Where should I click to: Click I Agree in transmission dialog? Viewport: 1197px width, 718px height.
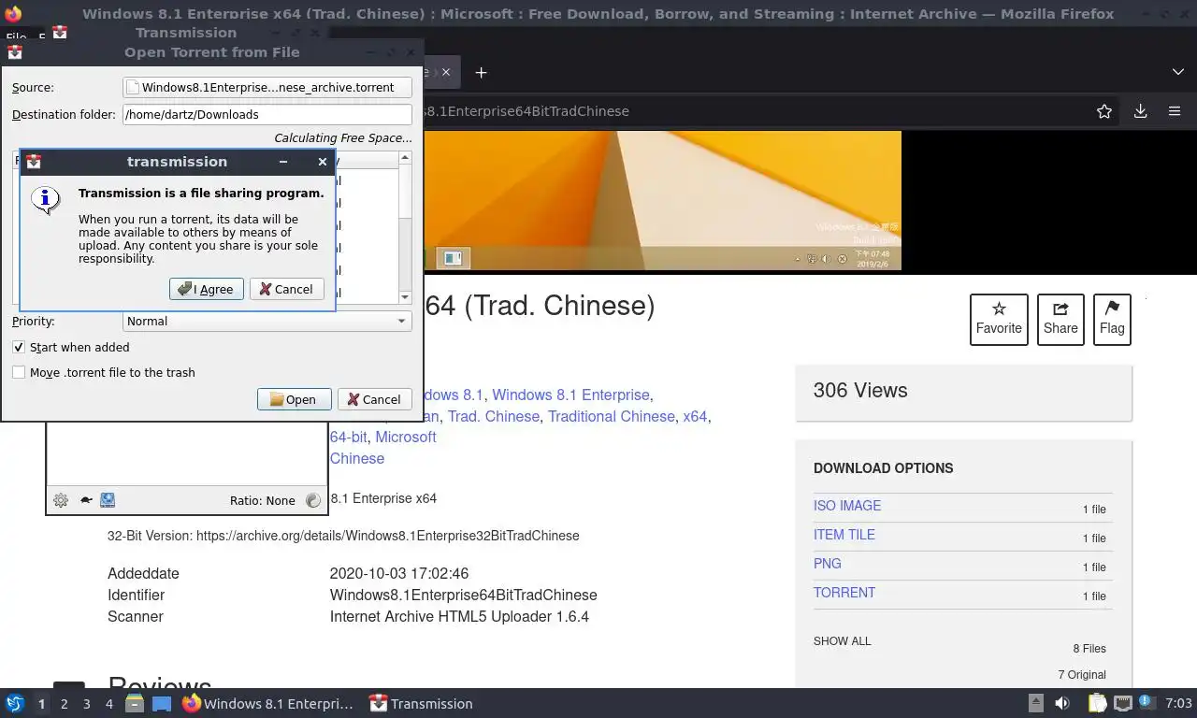(207, 289)
